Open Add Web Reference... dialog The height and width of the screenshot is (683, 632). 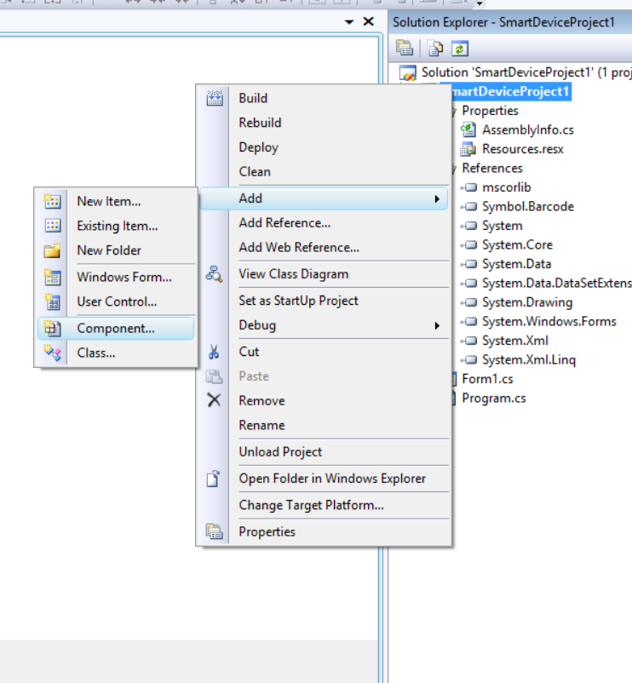(323, 248)
